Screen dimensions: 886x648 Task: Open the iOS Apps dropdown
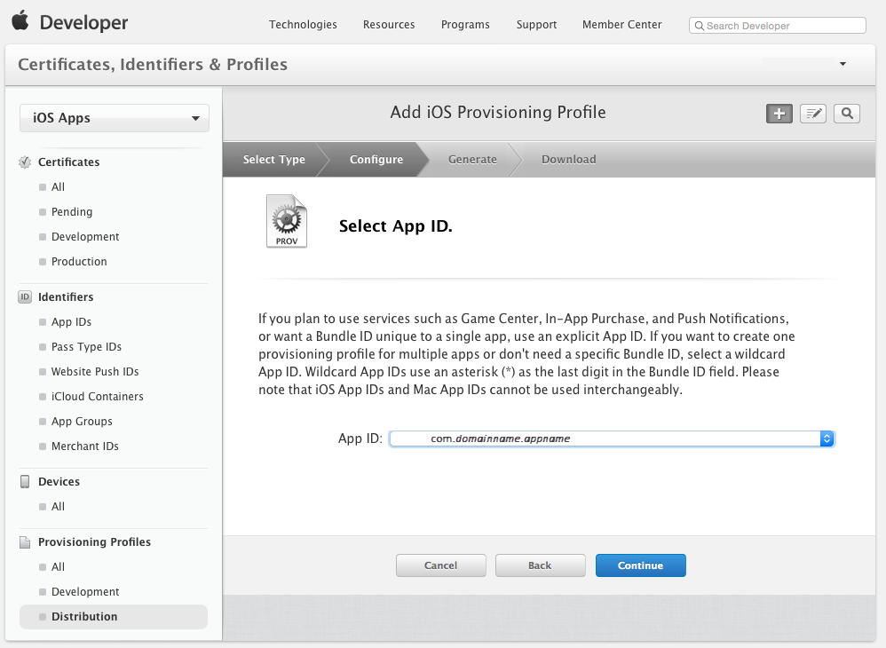point(114,117)
